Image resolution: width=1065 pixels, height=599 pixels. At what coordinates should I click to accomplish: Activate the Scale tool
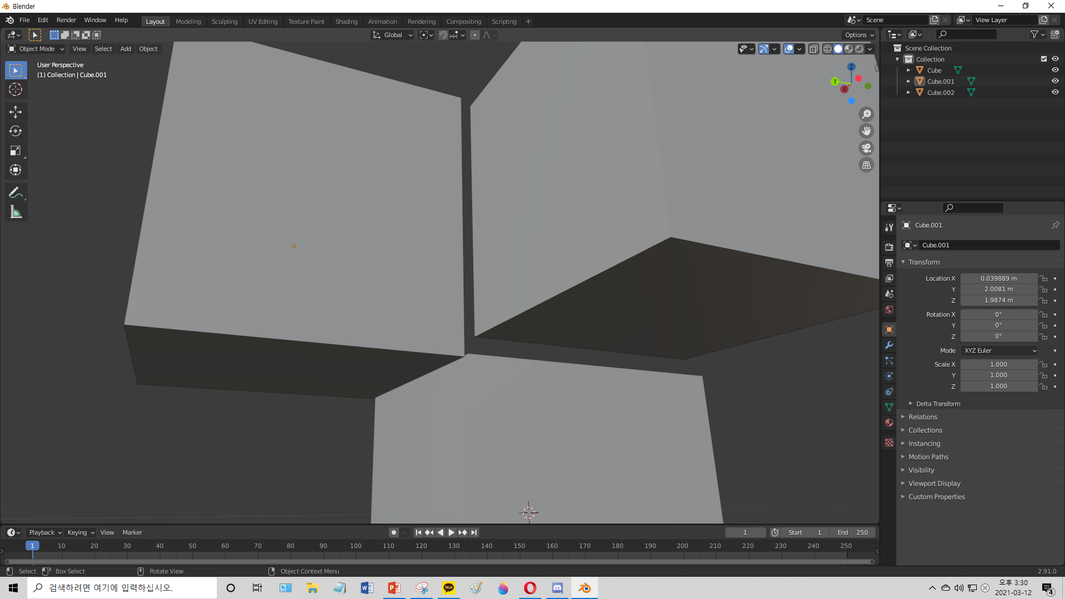(16, 151)
